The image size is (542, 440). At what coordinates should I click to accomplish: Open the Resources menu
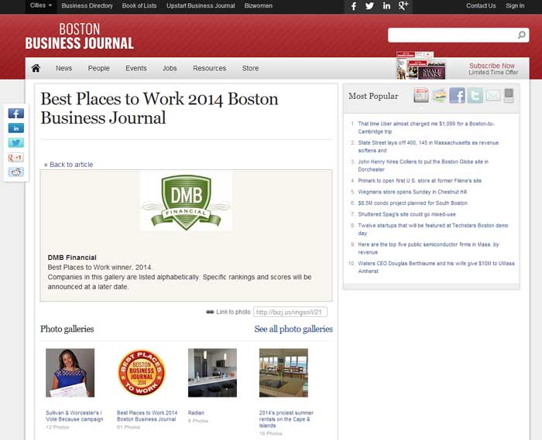pyautogui.click(x=210, y=68)
